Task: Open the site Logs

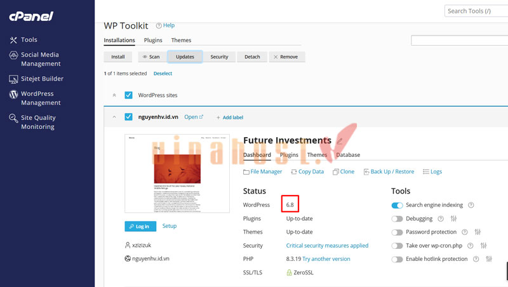Action: [432, 171]
